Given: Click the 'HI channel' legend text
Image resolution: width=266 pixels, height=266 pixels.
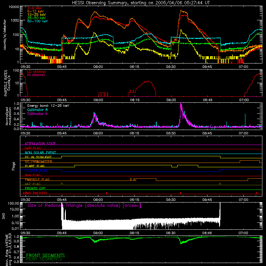Looking at the screenshot, I should (36, 75).
